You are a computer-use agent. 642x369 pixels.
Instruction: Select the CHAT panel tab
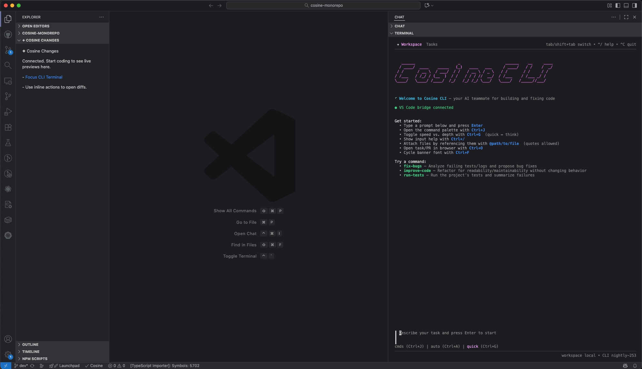[399, 17]
